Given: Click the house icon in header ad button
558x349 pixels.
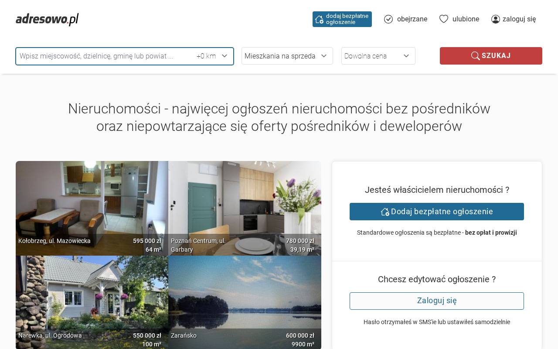Looking at the screenshot, I should coord(319,19).
